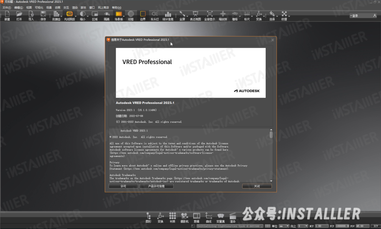
Task: Toggle 标尺 (Ruler) toolbar icon
Action: (x=247, y=16)
